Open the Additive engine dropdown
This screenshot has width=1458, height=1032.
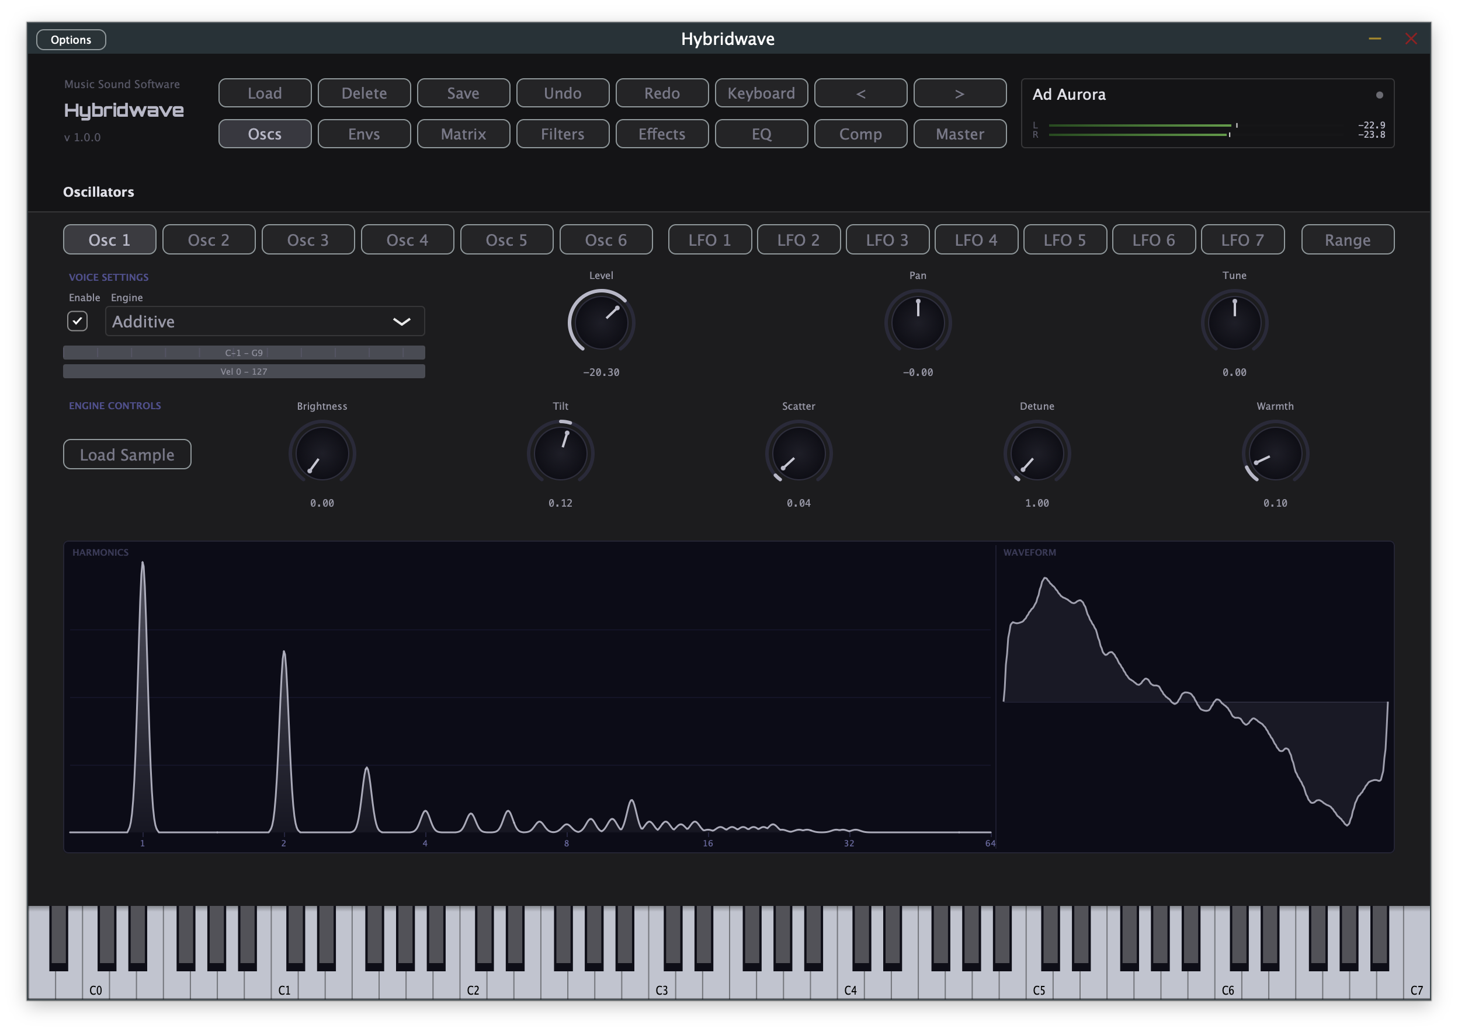pyautogui.click(x=265, y=321)
